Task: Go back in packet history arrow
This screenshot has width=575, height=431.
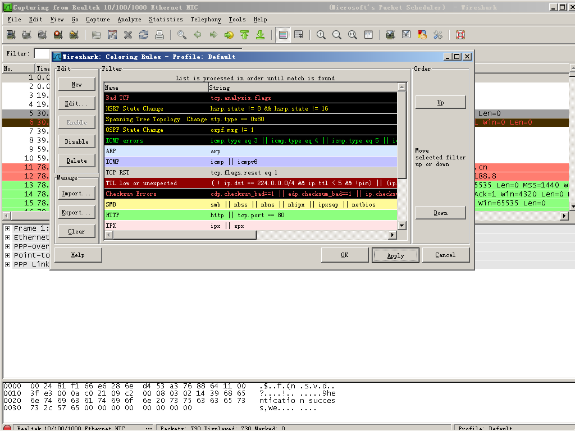Action: [198, 35]
